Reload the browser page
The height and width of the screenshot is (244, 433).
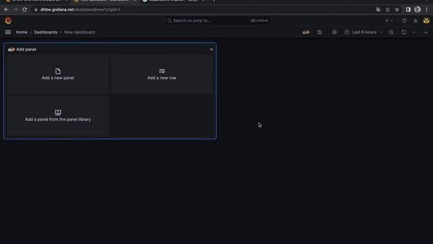pyautogui.click(x=24, y=9)
